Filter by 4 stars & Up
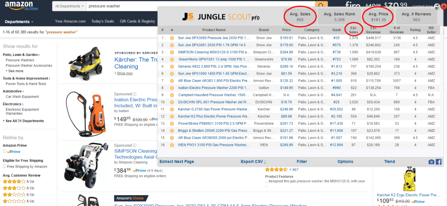Screen dimensions: 447x206 18,182
